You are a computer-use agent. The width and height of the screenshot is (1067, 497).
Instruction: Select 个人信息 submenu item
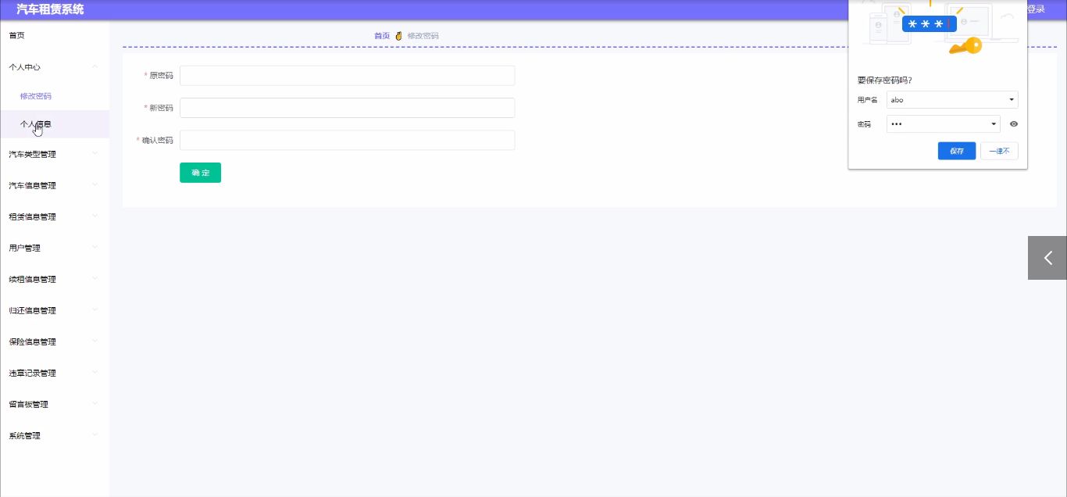point(55,124)
